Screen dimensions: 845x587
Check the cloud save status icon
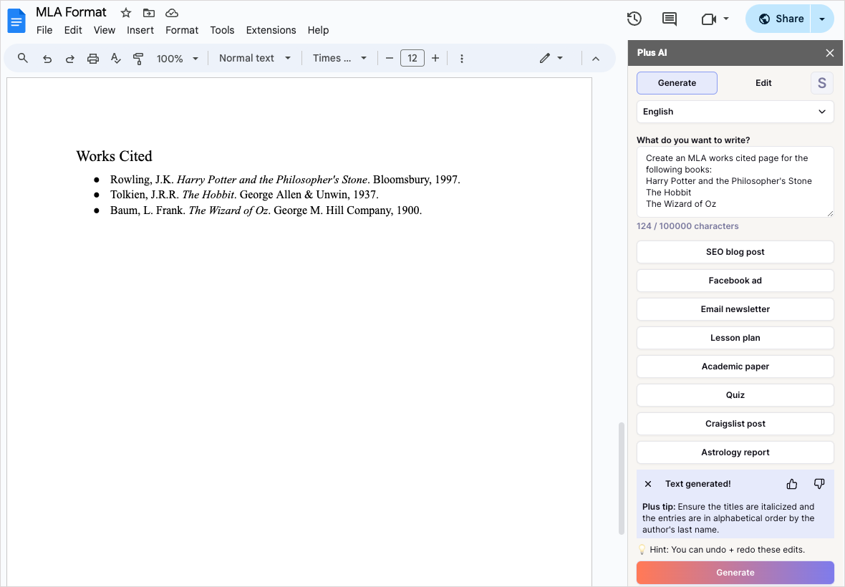pos(171,12)
